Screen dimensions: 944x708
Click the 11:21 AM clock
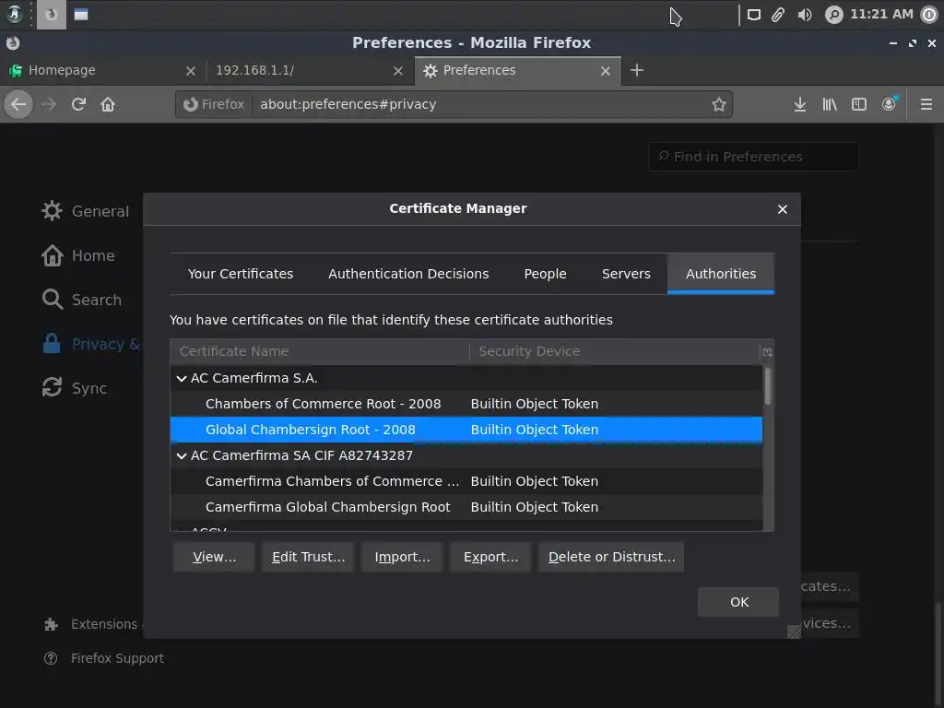point(881,14)
